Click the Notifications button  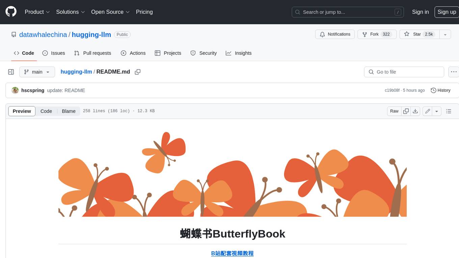[335, 34]
